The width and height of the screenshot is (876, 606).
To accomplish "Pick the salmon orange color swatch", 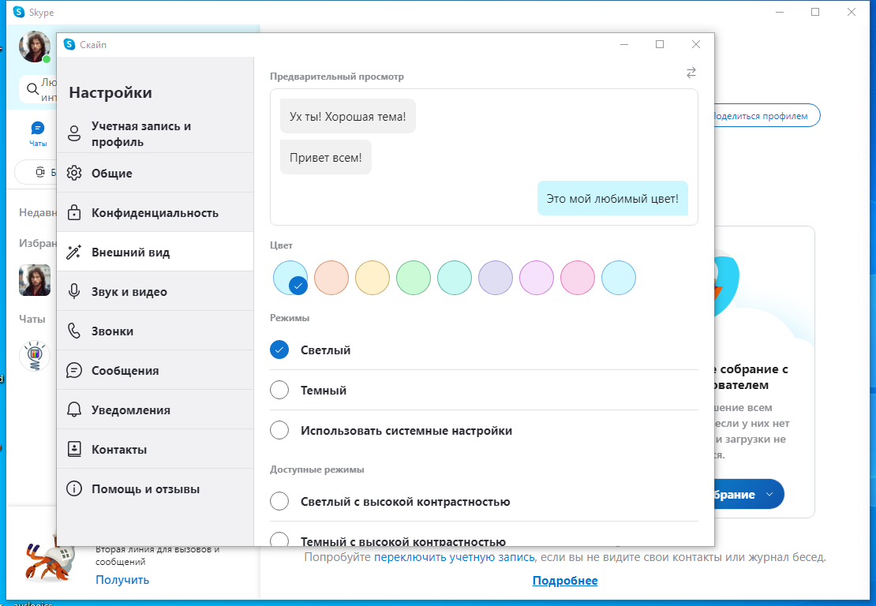I will (331, 278).
